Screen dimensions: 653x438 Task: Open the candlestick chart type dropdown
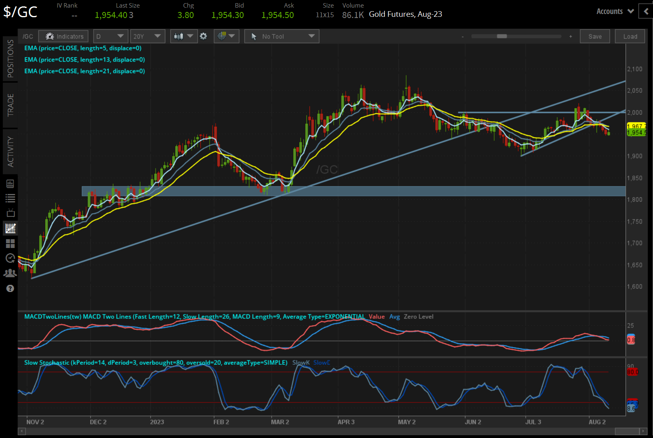184,36
